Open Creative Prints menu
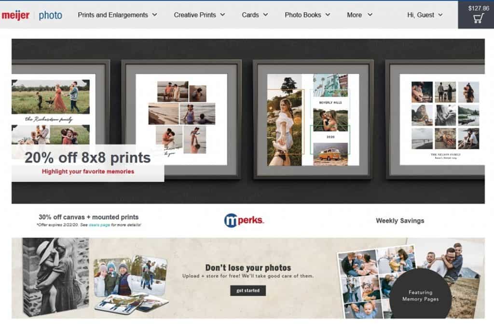 click(x=195, y=15)
